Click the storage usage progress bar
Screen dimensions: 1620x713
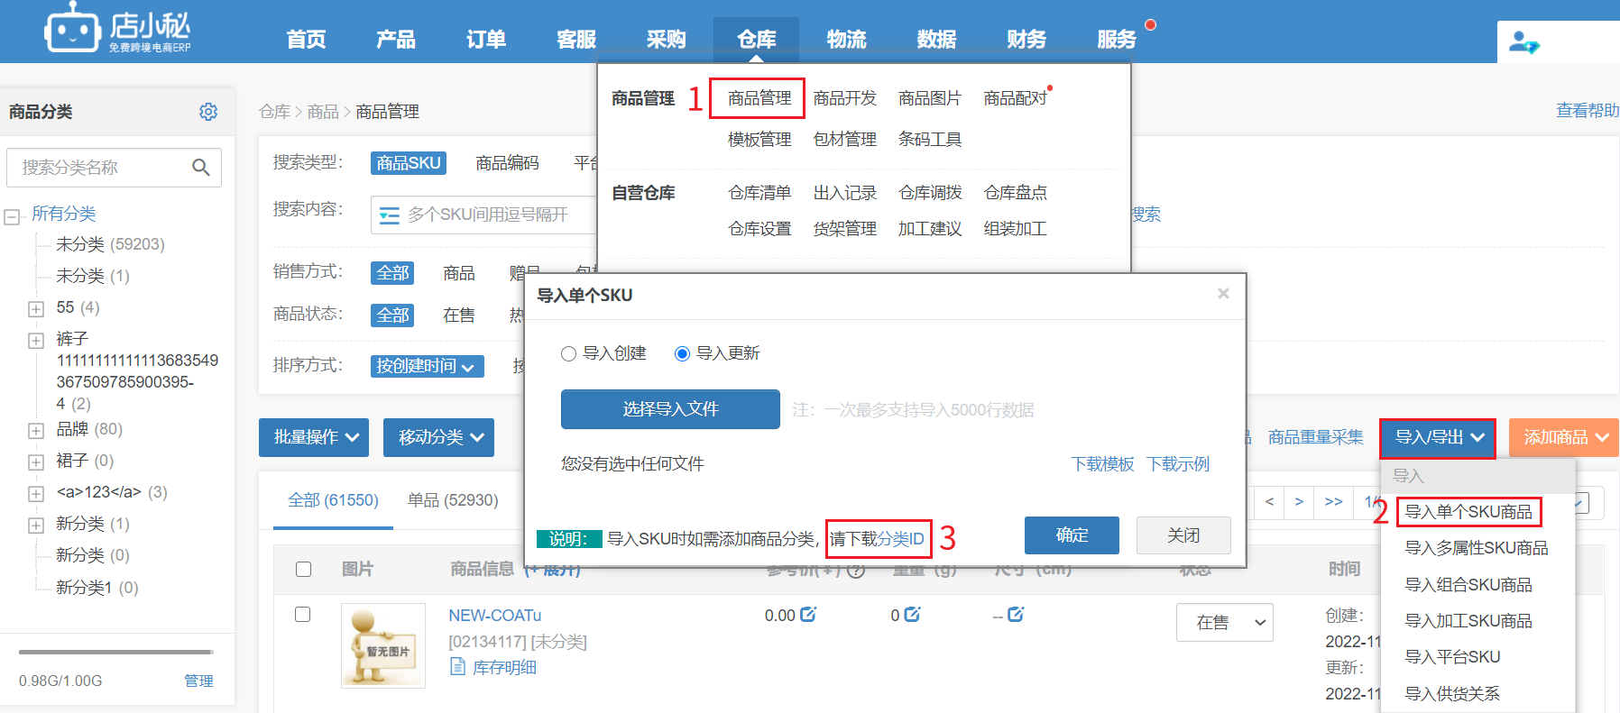(115, 652)
